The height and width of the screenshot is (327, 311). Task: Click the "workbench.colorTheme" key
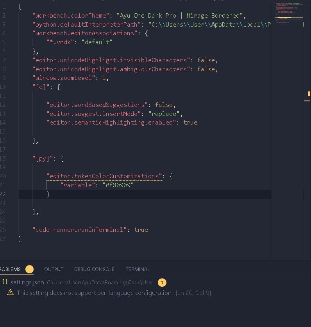click(71, 16)
